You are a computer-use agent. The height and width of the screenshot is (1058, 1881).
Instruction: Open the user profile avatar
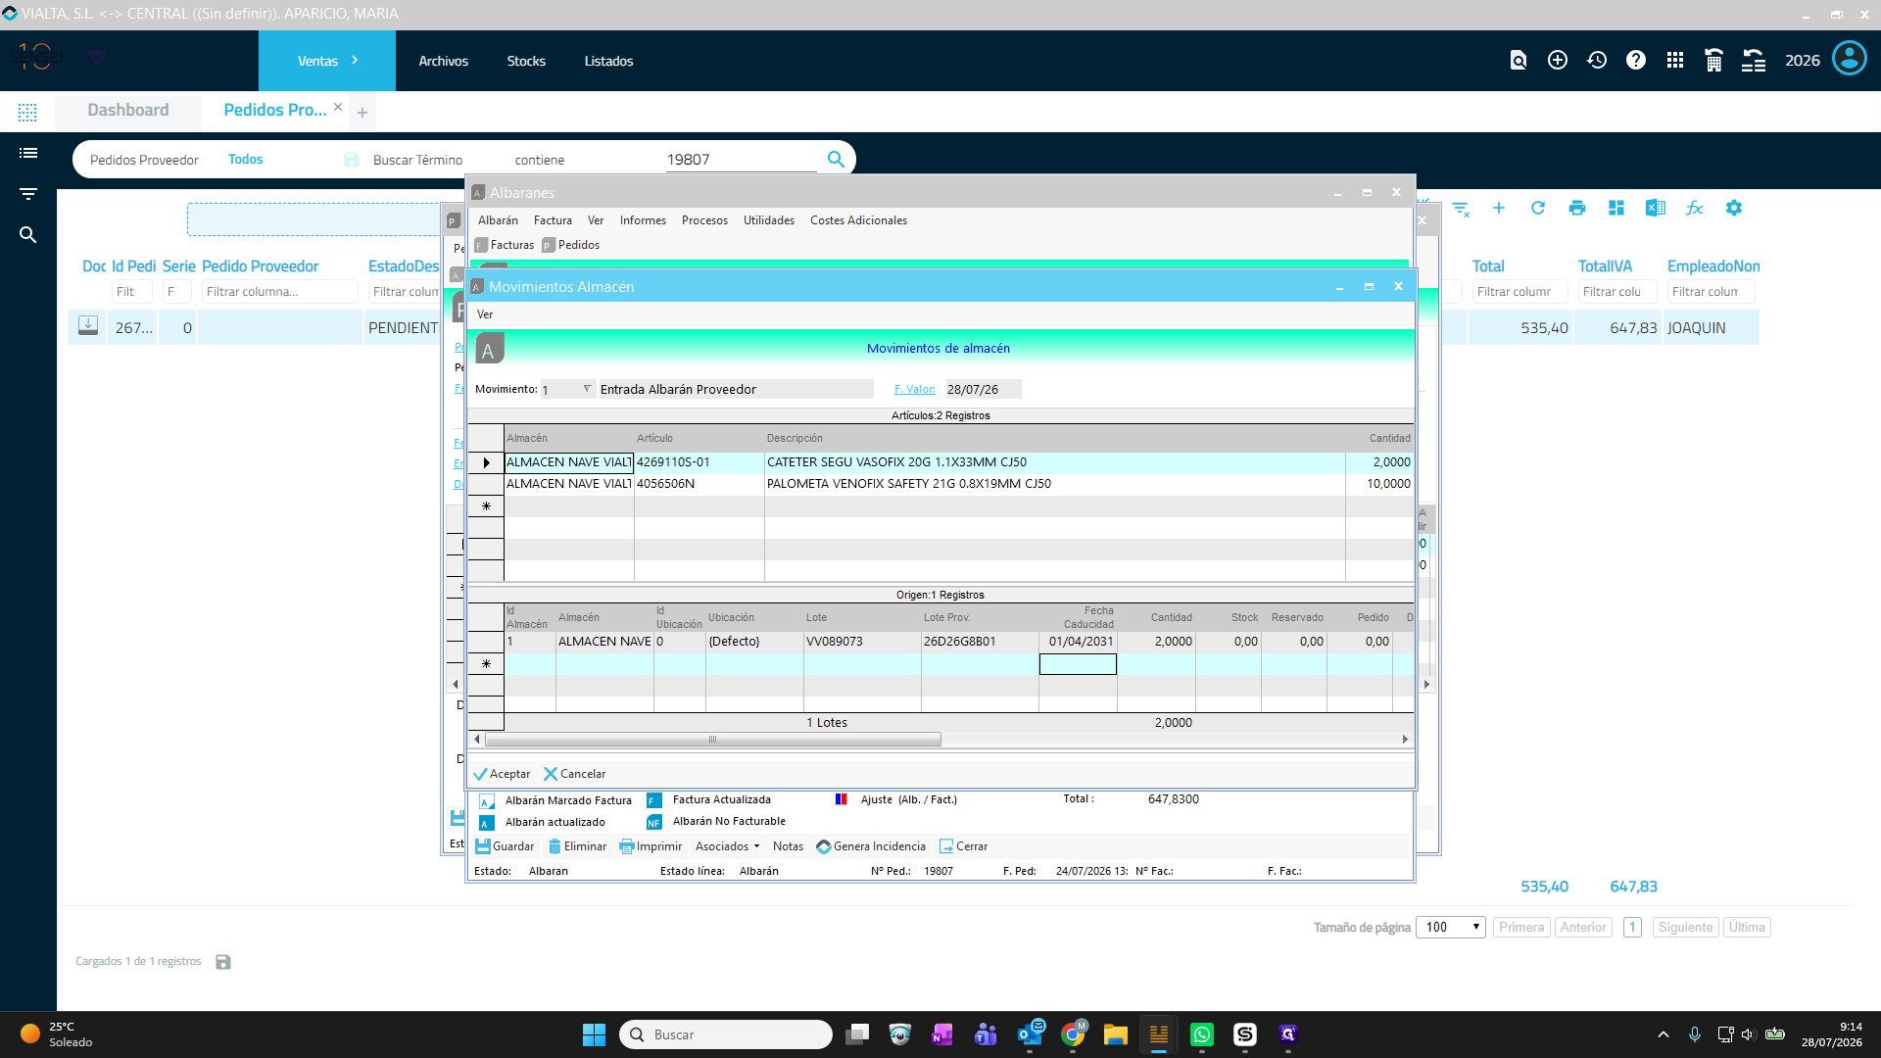[1850, 59]
